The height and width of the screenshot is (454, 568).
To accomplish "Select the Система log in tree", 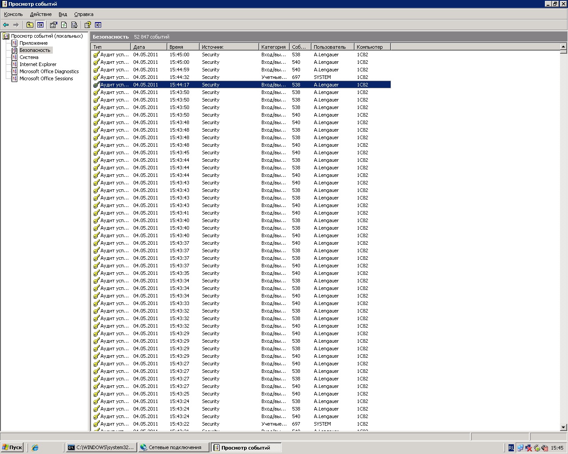I will pos(29,57).
